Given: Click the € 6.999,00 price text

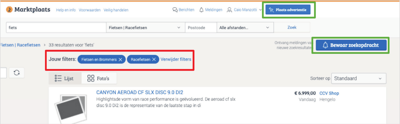Looking at the screenshot, I should point(305,93).
